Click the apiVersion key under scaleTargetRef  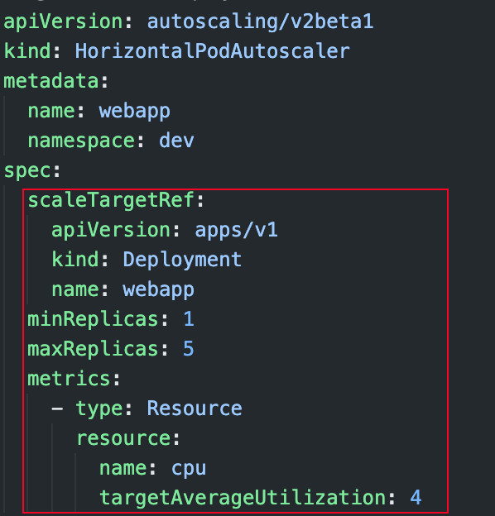pyautogui.click(x=111, y=230)
